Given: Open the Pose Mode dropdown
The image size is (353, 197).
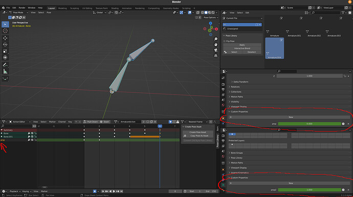Looking at the screenshot, I should tap(19, 13).
